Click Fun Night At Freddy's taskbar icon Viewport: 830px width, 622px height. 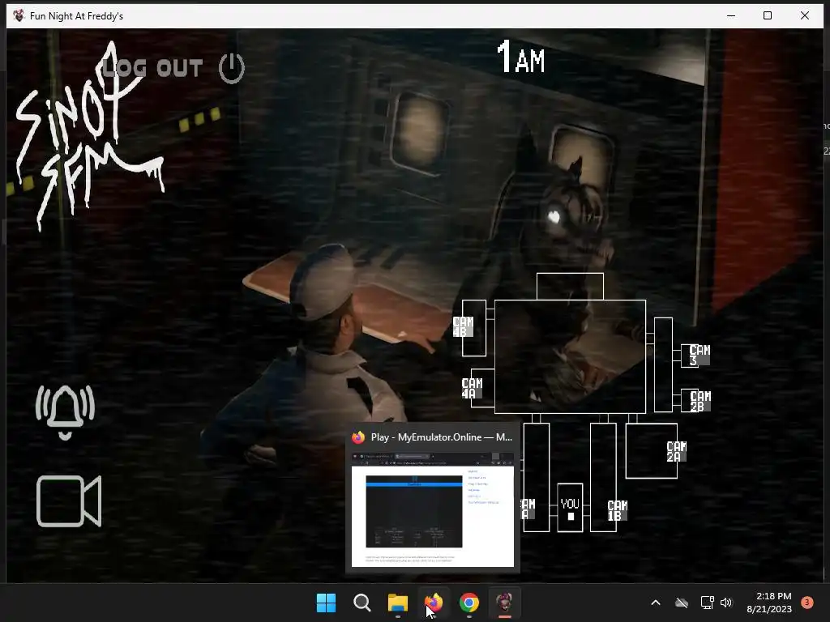[x=504, y=603]
